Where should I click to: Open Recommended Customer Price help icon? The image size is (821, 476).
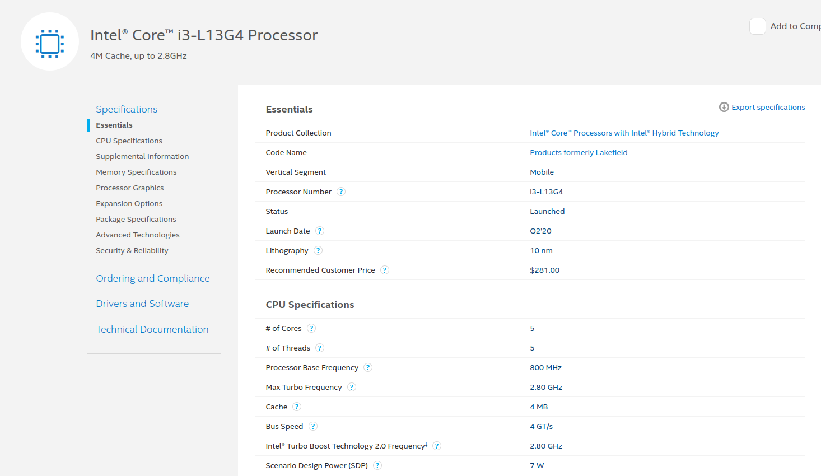click(x=385, y=270)
